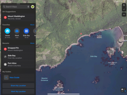Screen dimensions: 127x95
Task: Expand Favorites with More link
Action: click(32, 25)
